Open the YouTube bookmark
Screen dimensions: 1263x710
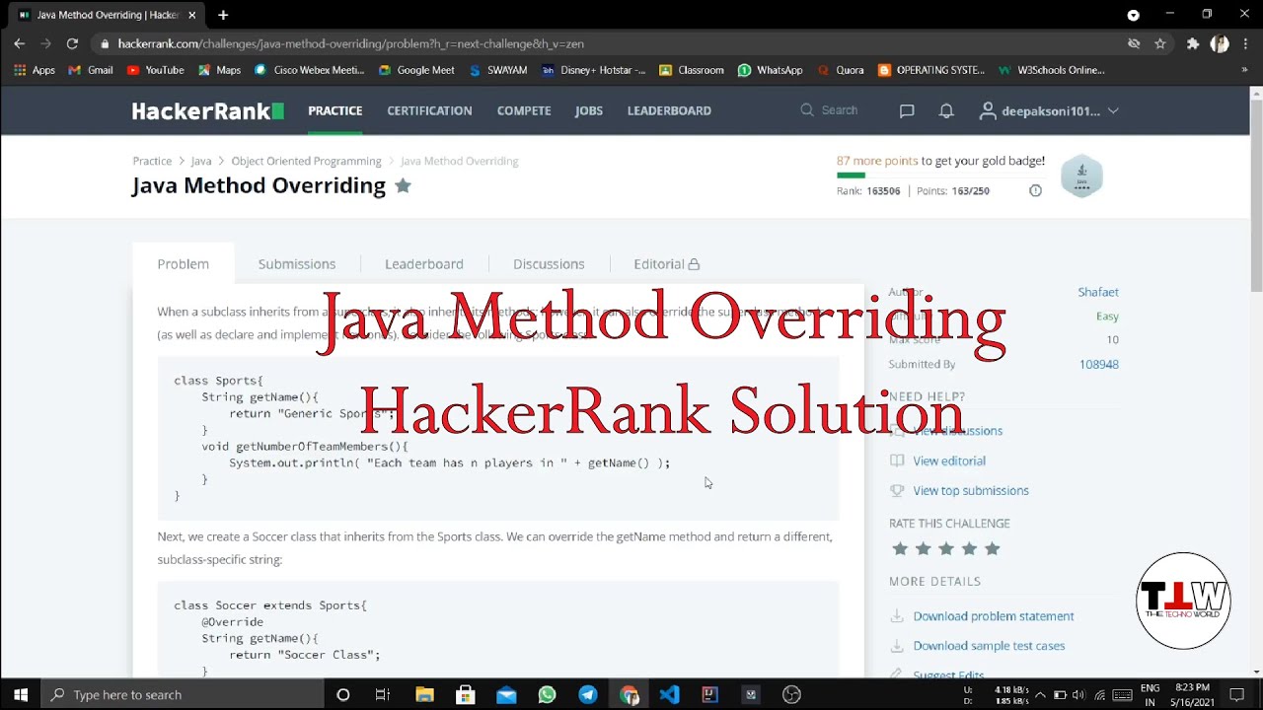pos(156,70)
